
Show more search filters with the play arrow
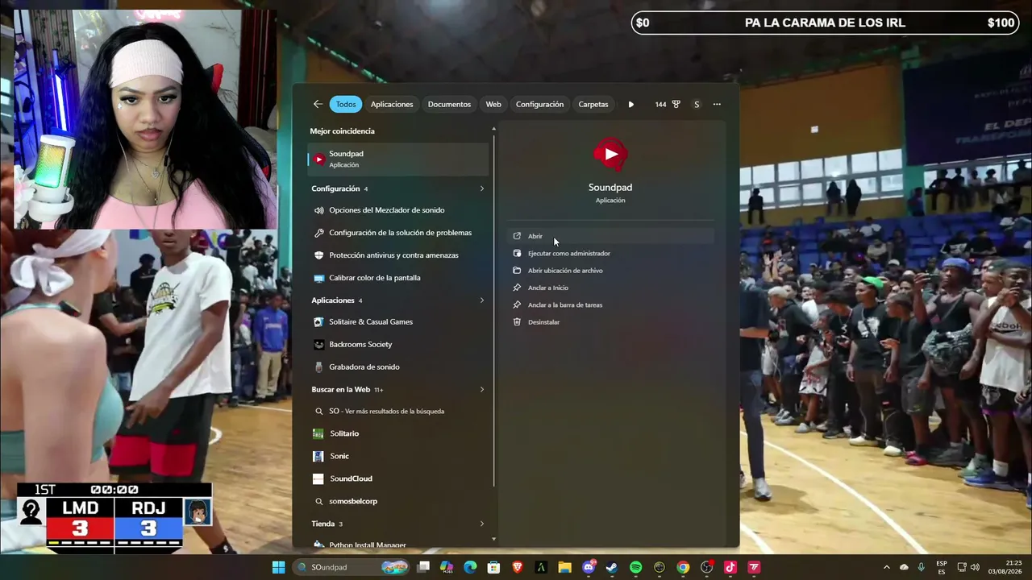click(631, 104)
